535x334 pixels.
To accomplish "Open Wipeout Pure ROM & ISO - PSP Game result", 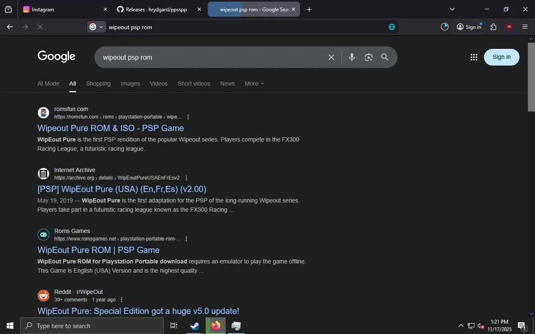I will 111,128.
